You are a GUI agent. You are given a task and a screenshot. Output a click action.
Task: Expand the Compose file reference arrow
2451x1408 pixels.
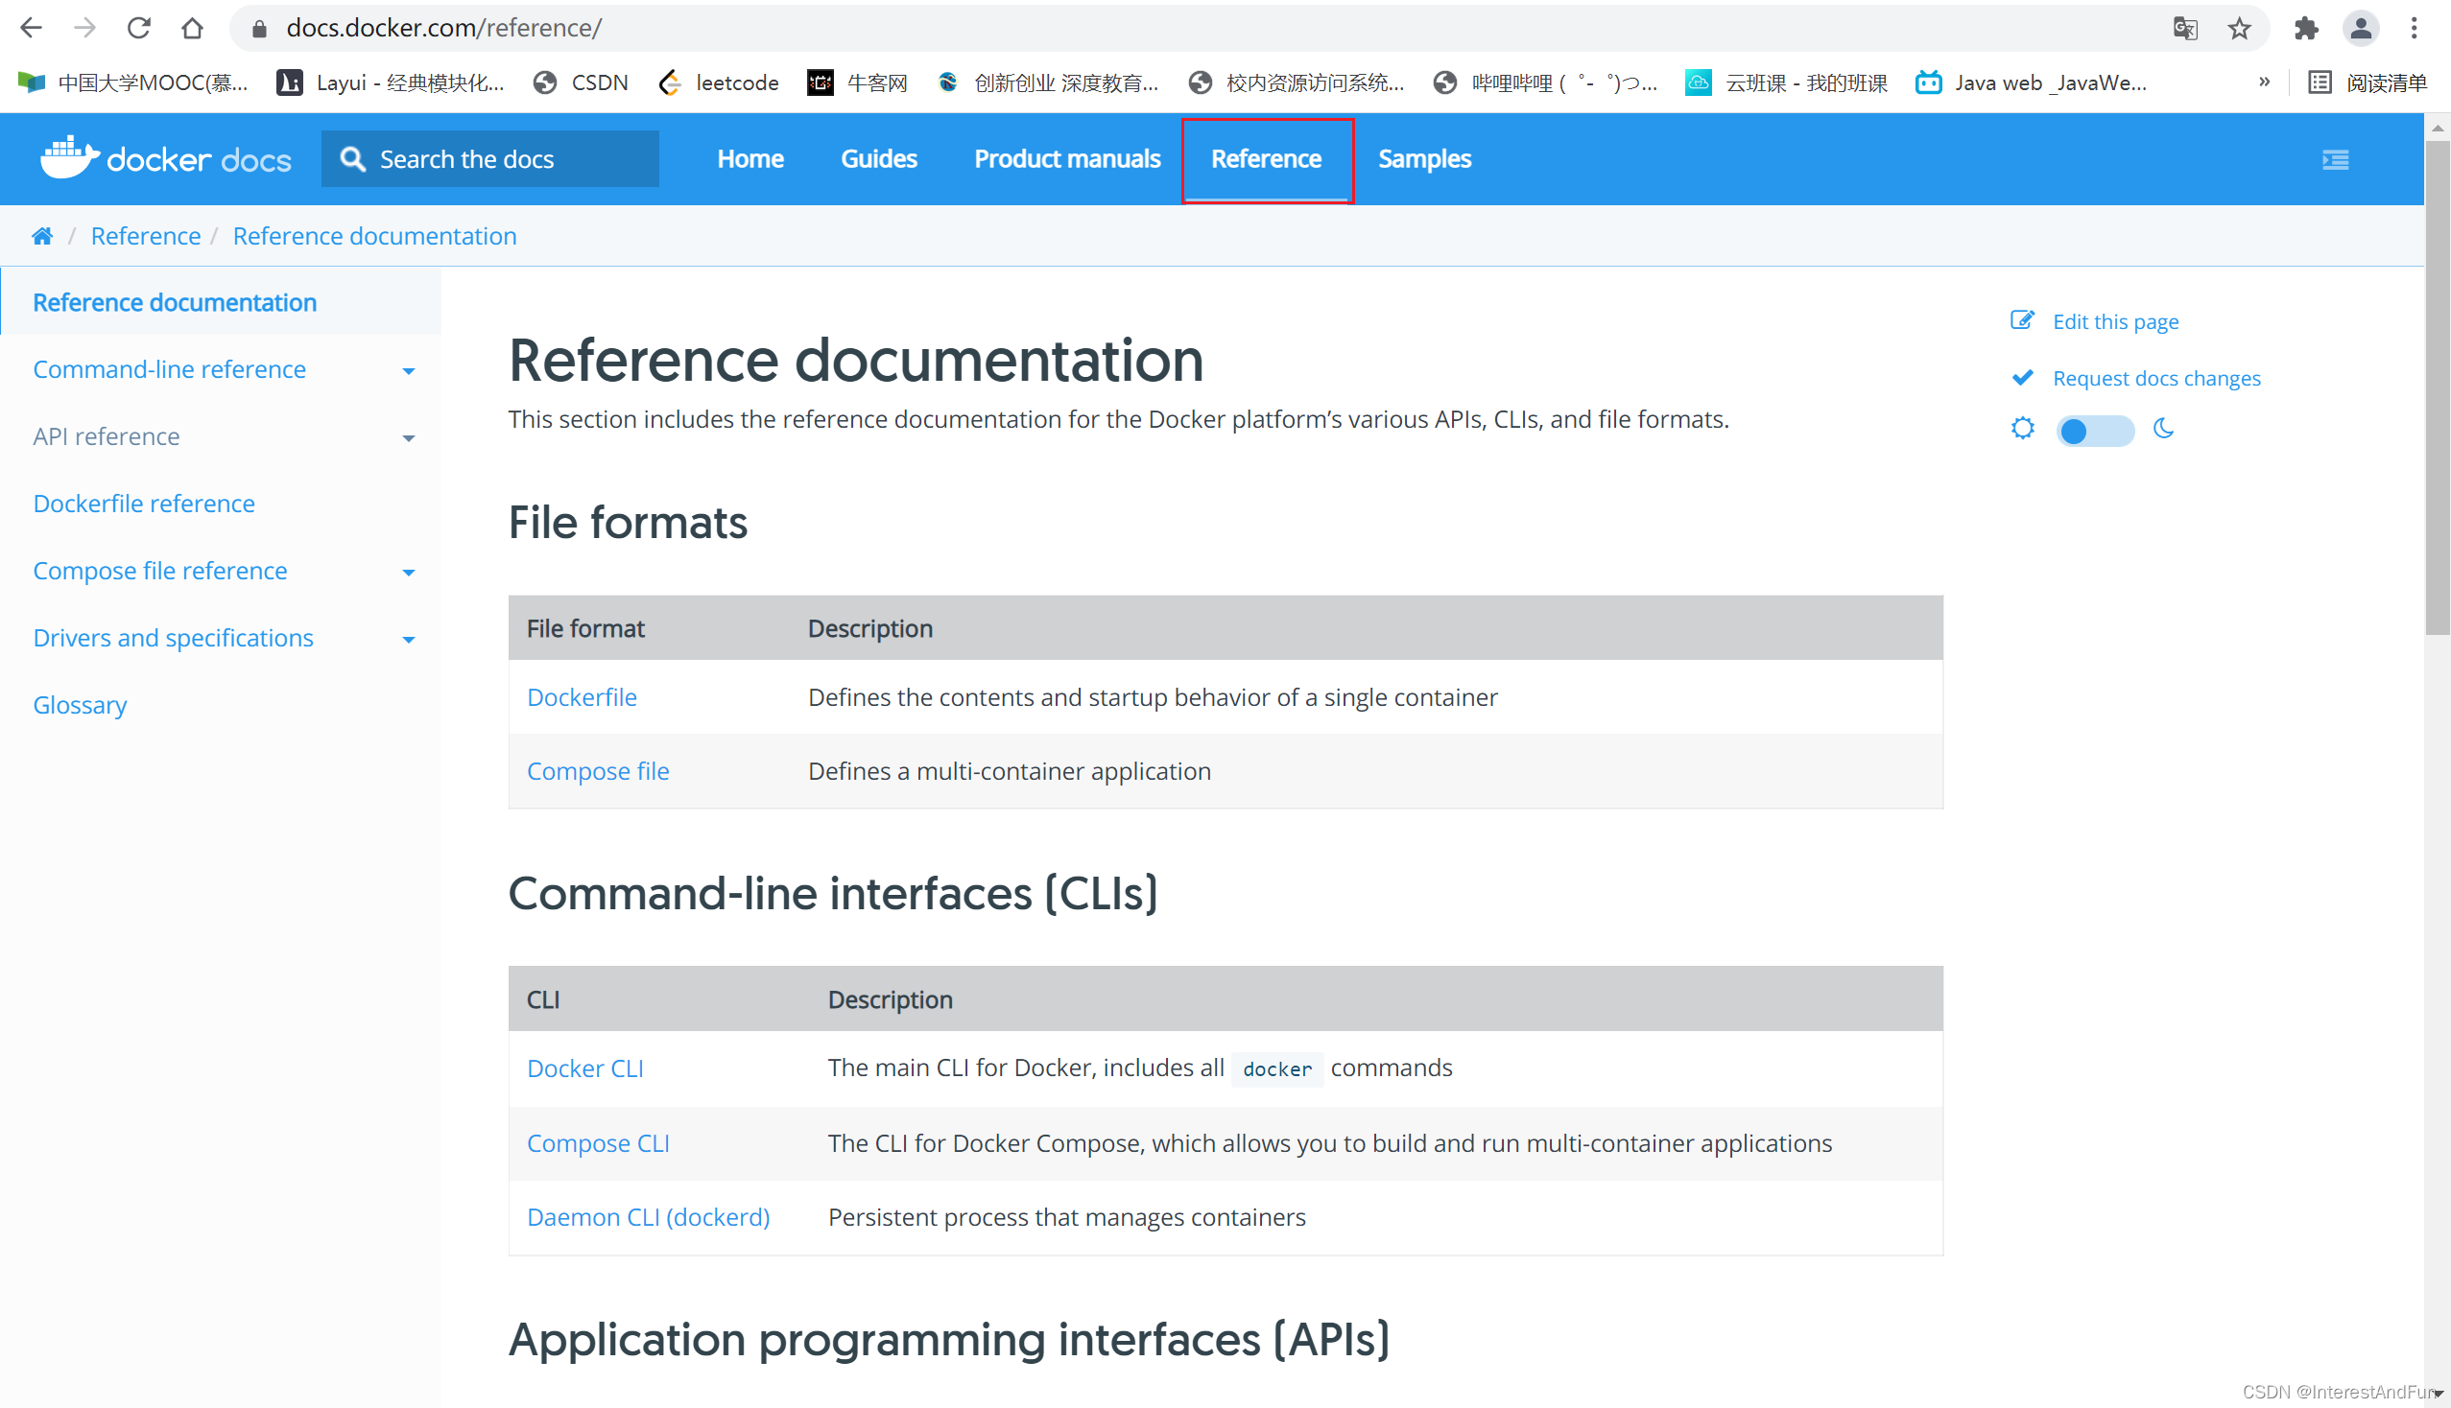pyautogui.click(x=408, y=573)
